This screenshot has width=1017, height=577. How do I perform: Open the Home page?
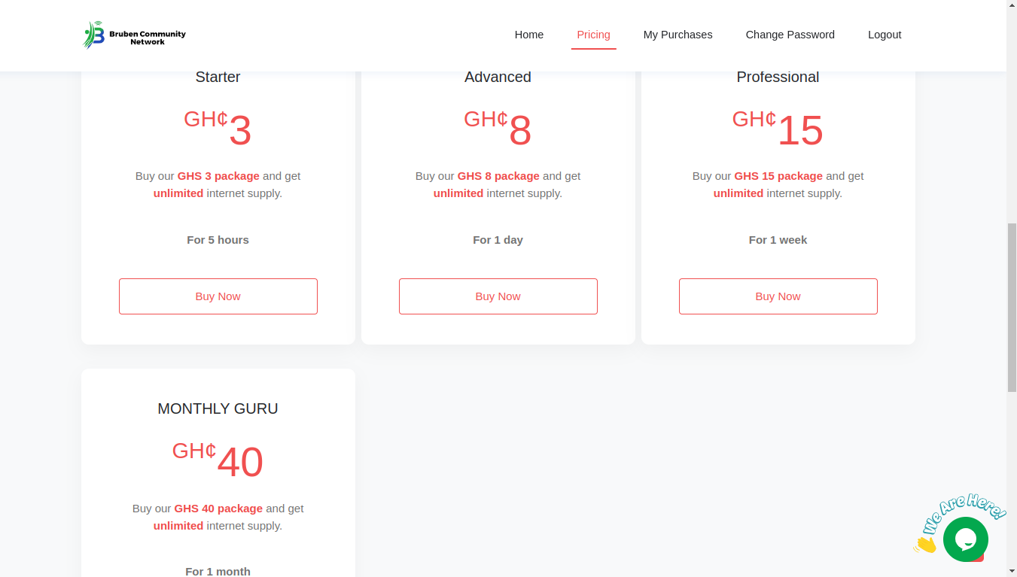tap(529, 35)
